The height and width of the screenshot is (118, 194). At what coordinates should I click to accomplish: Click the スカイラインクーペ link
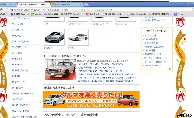click(100, 24)
